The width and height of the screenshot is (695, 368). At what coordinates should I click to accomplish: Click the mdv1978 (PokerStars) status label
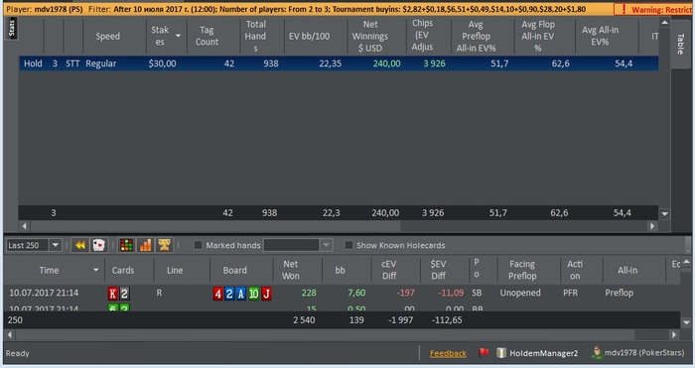pyautogui.click(x=644, y=353)
